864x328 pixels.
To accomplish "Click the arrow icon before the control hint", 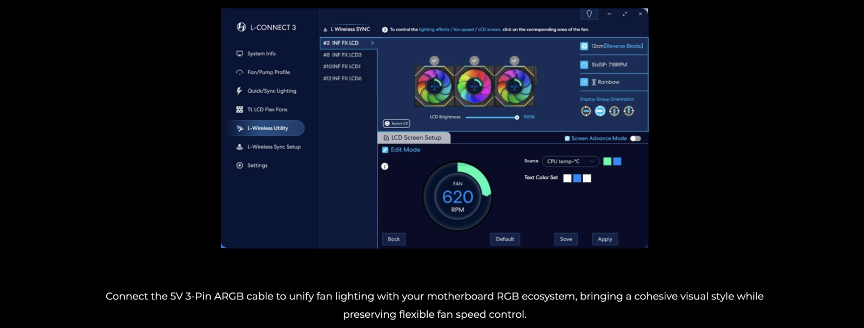I will pos(385,30).
